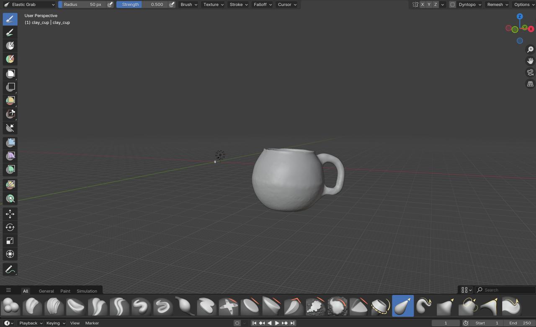Select the Box Hide tool
The height and width of the screenshot is (327, 536).
point(10,87)
